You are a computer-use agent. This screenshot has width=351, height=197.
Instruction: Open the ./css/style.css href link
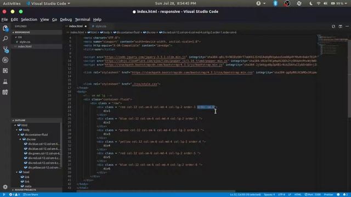(x=145, y=84)
